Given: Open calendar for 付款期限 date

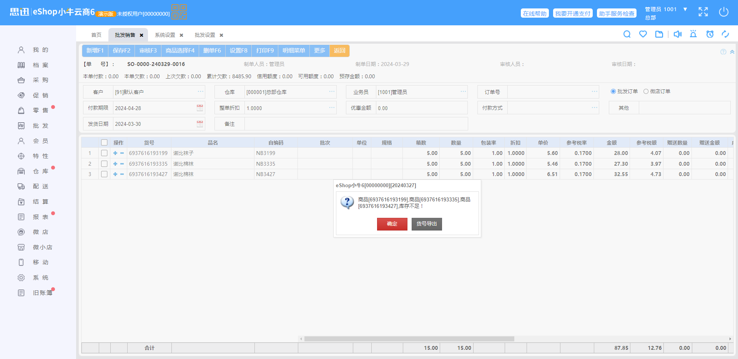Looking at the screenshot, I should tap(200, 108).
